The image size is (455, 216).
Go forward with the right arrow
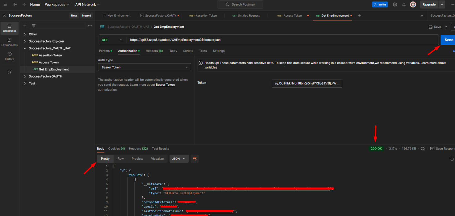(x=24, y=5)
